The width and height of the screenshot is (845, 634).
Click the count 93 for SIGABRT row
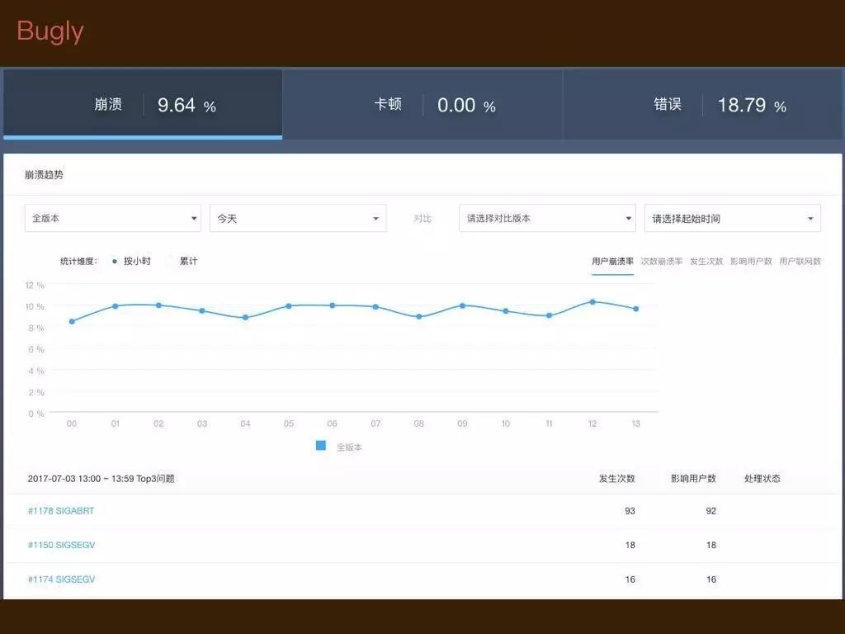tap(630, 511)
